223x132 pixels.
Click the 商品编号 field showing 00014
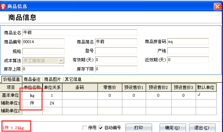[x=43, y=42]
